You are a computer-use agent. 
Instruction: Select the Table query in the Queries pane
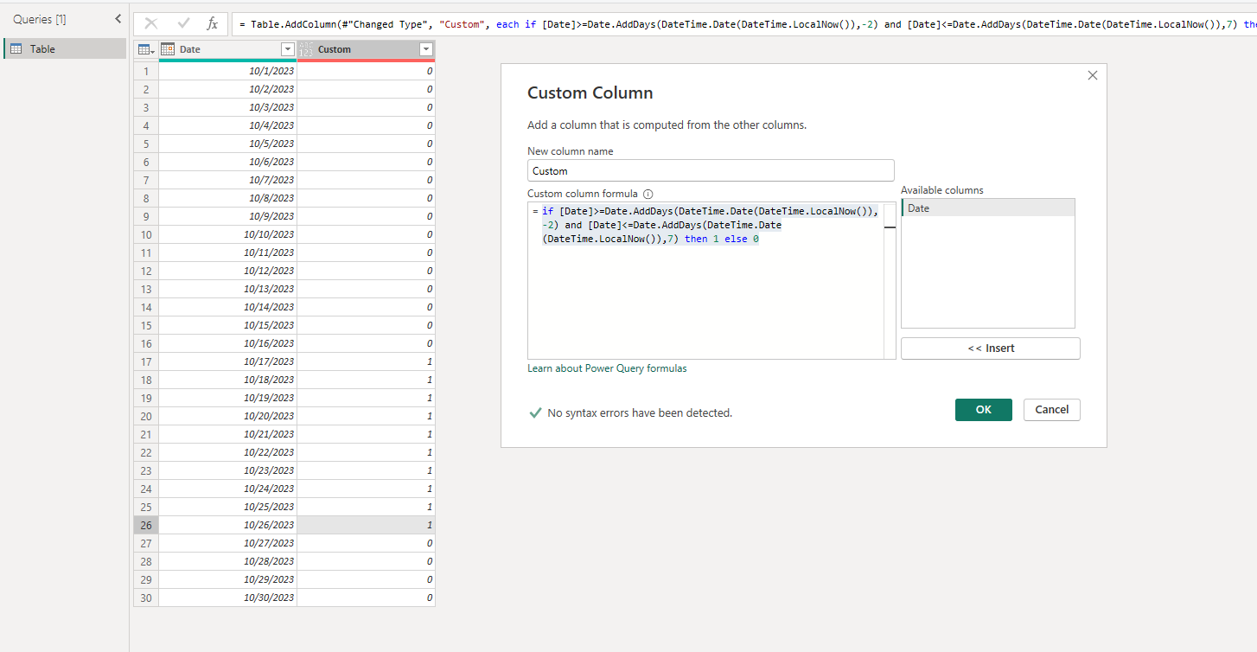click(x=66, y=49)
